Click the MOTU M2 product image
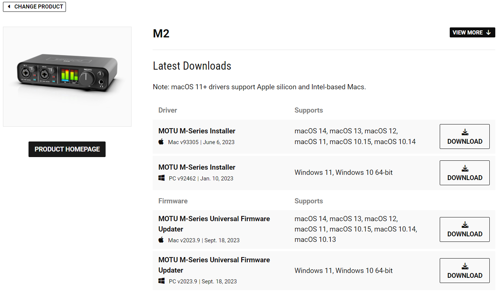Image resolution: width=499 pixels, height=293 pixels. [x=67, y=77]
